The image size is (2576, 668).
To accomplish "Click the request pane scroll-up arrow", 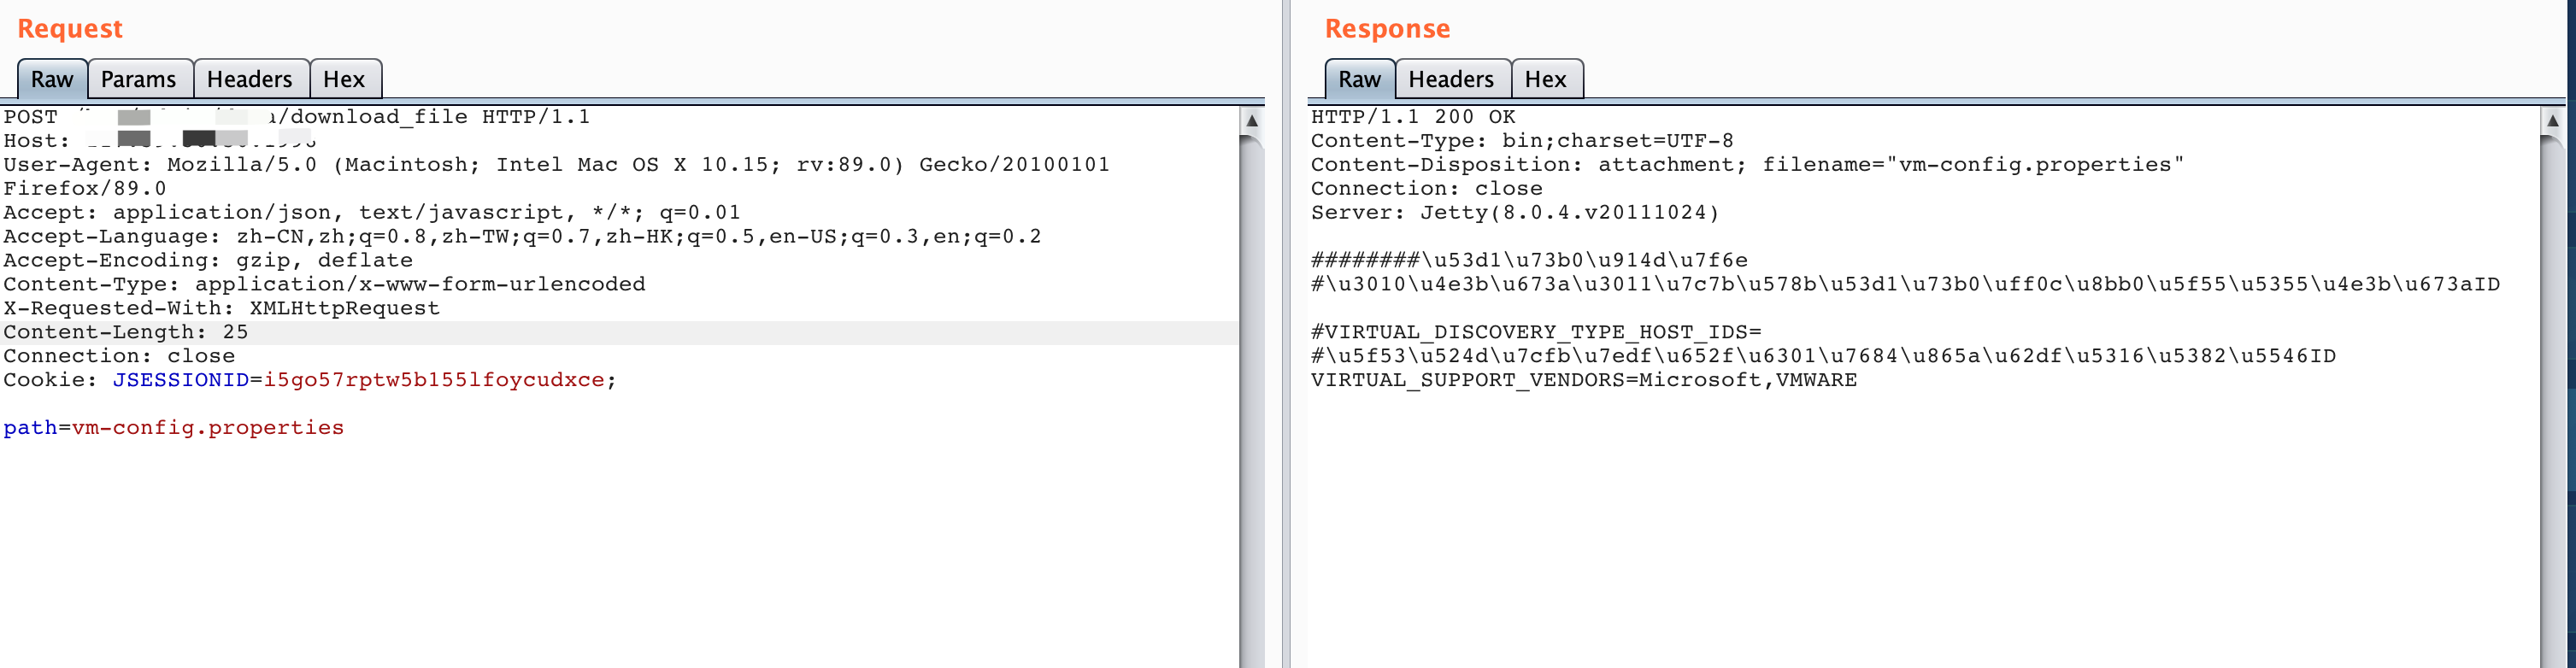I will pos(1251,121).
